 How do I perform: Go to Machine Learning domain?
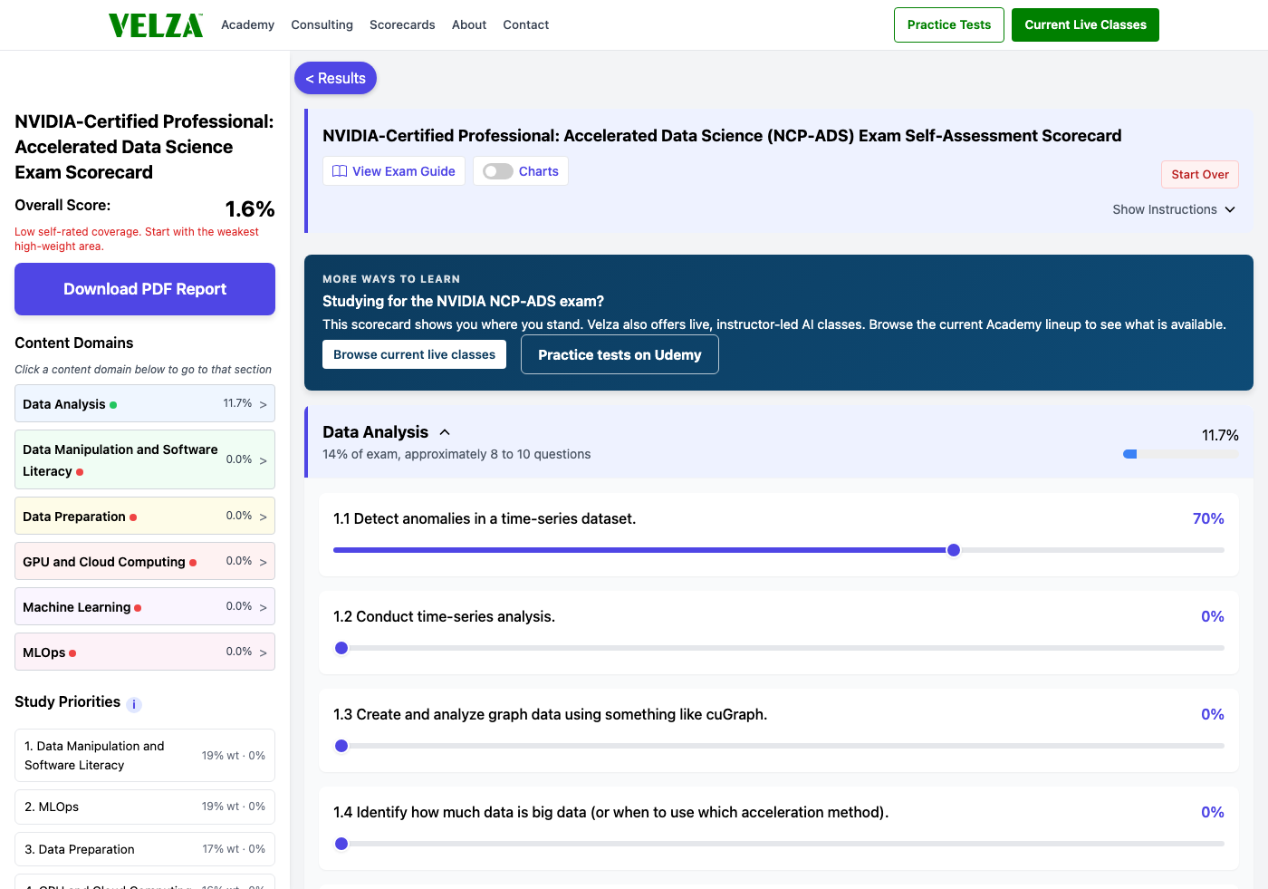point(145,606)
